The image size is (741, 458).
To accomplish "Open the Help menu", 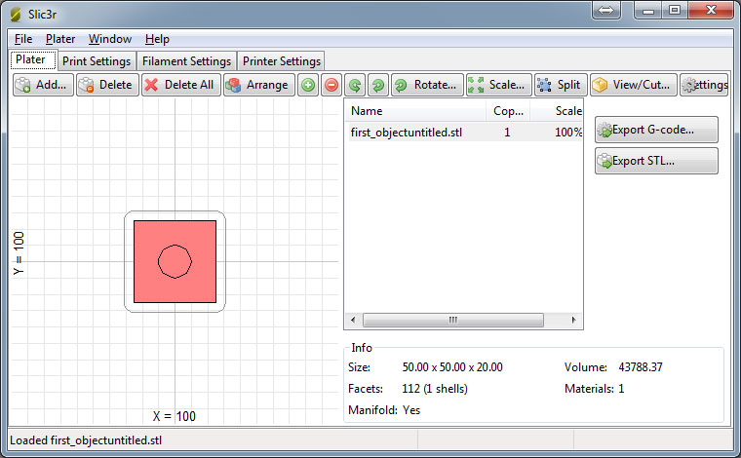I will tap(157, 39).
